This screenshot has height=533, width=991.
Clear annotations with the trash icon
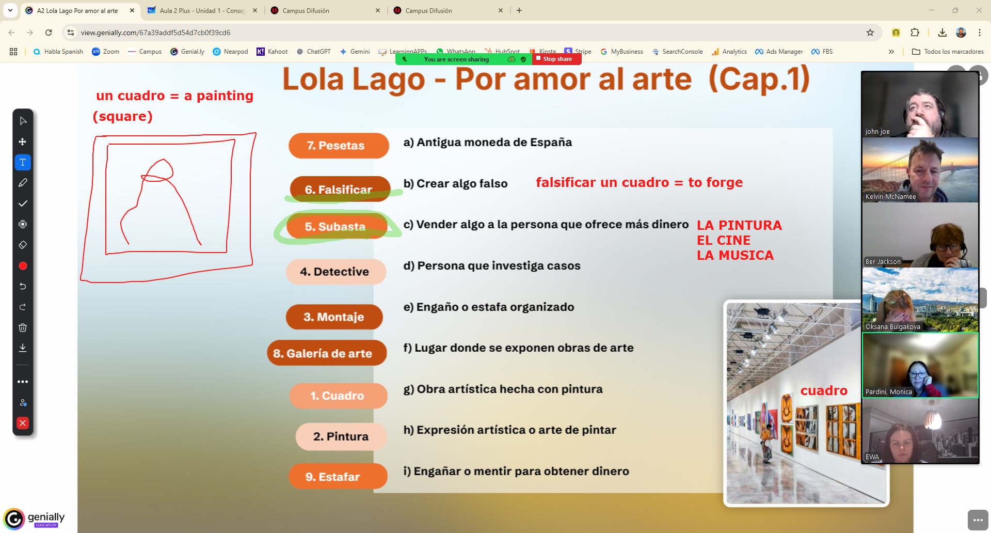point(23,327)
